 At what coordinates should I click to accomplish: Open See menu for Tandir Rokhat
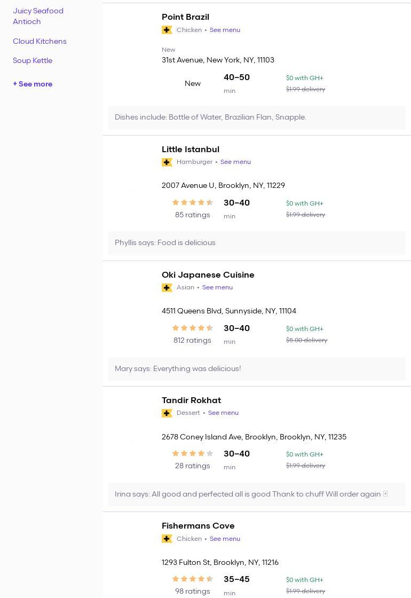click(223, 413)
